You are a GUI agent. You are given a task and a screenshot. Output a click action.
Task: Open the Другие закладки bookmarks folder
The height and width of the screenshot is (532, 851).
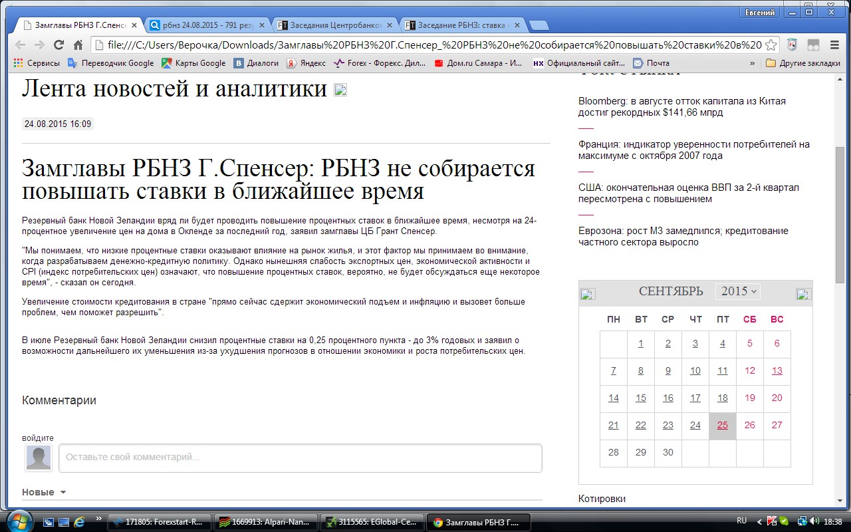coord(803,63)
